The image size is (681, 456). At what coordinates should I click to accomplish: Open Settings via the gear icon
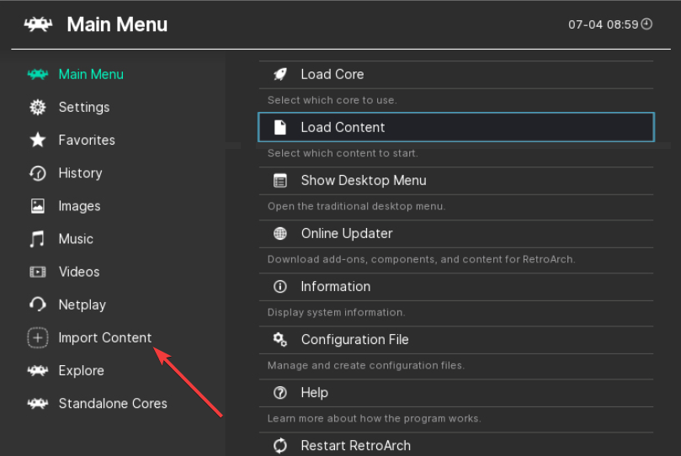(38, 108)
